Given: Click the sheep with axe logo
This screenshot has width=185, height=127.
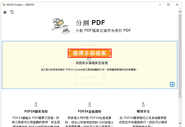Looking at the screenshot, I should pyautogui.click(x=61, y=26).
